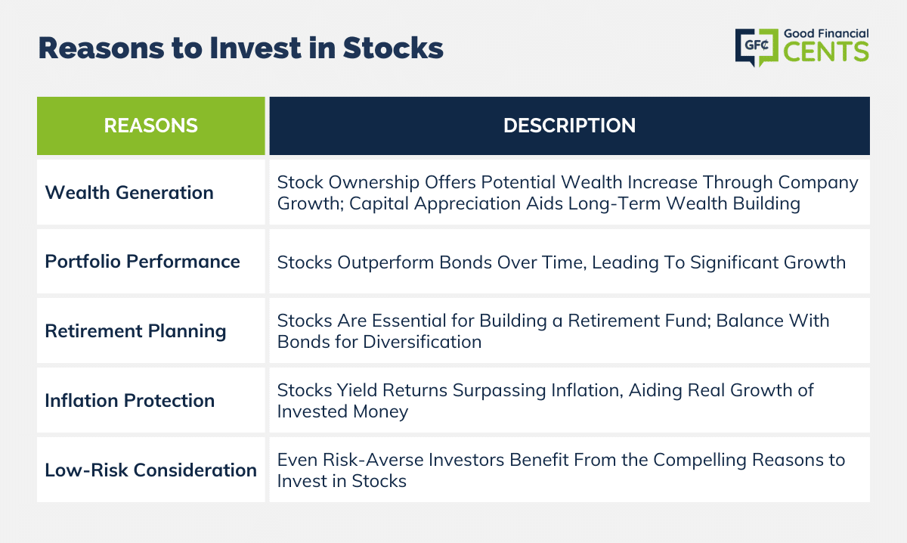Select the Wealth Generation row label
The width and height of the screenshot is (907, 543).
[129, 193]
